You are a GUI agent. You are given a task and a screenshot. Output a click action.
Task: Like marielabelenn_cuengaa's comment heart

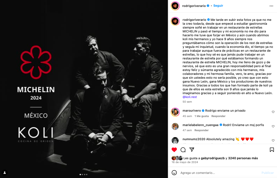coord(273,126)
